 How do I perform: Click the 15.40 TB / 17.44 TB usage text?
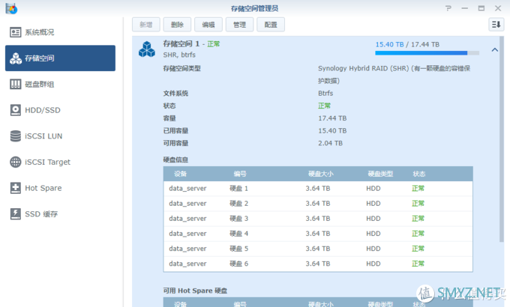tap(407, 44)
